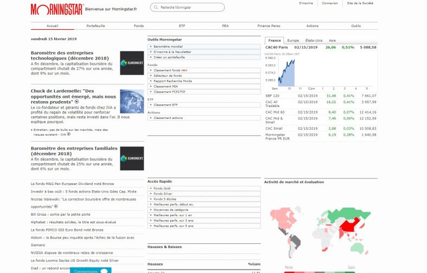Viewport: 427px width, 273px height.
Task: Expand Sélecteur de fonds arrow
Action: click(151, 76)
